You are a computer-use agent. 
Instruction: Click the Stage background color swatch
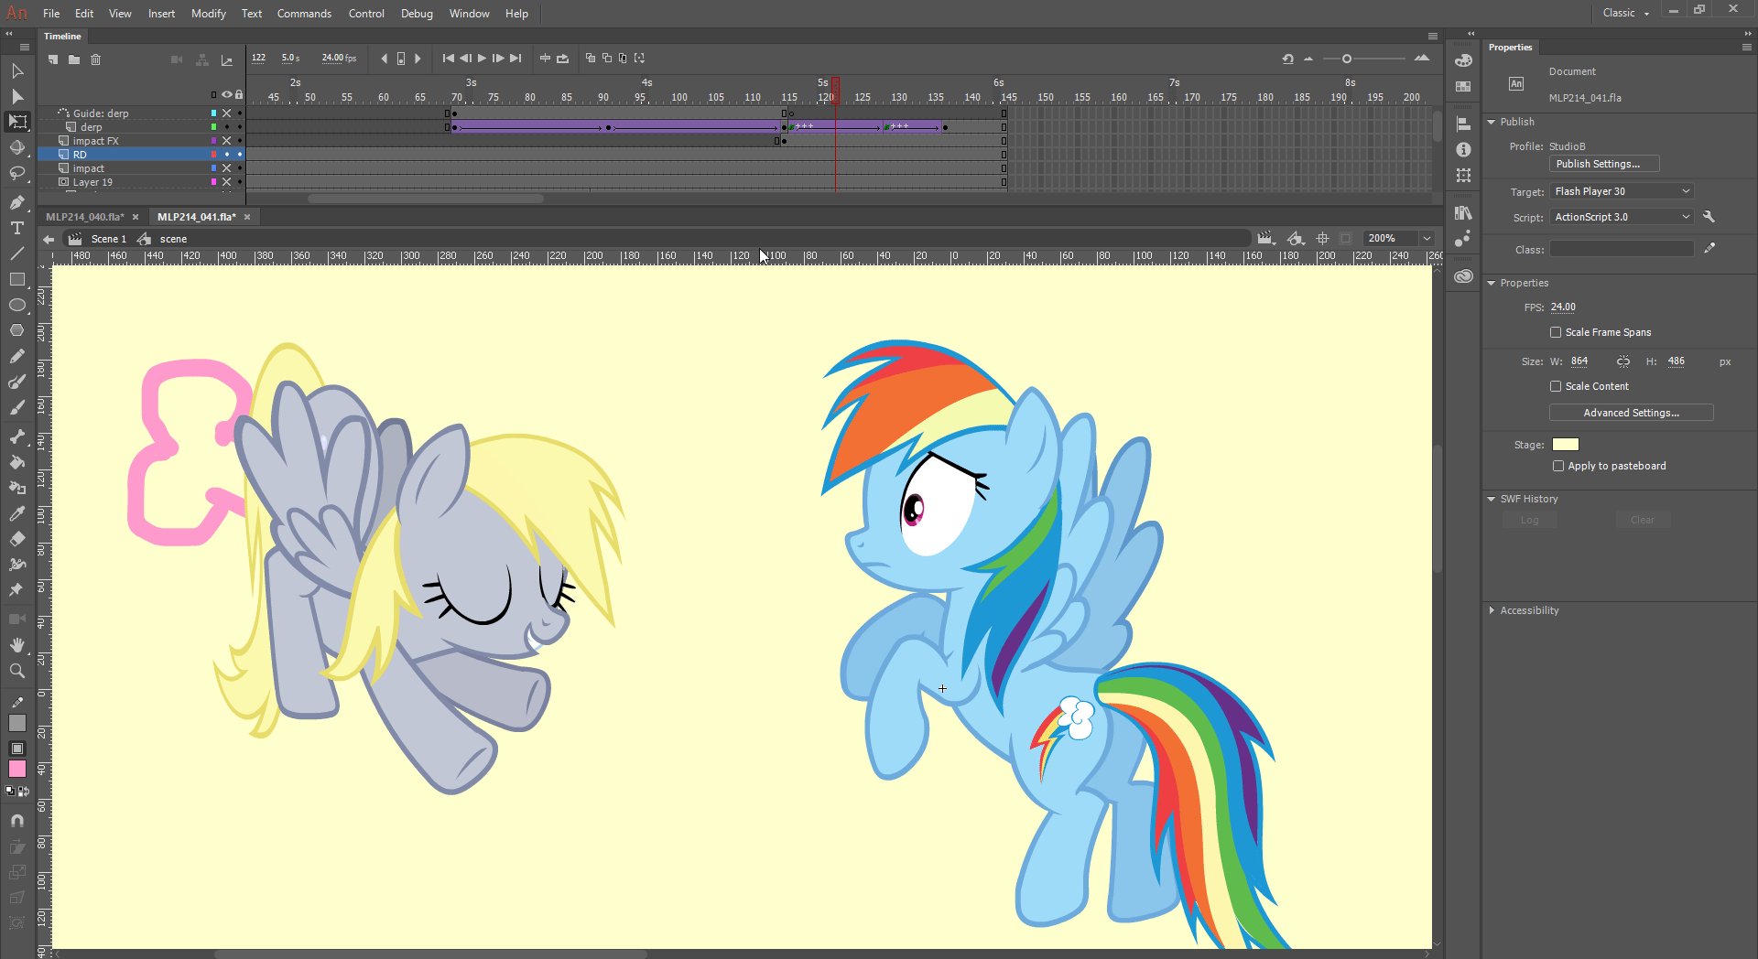[1565, 445]
